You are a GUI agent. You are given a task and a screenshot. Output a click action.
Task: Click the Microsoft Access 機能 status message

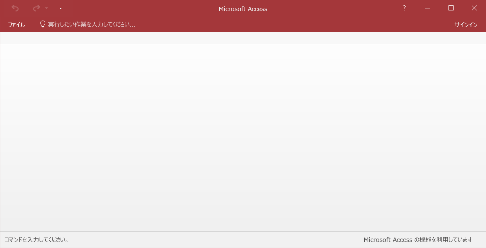(418, 240)
